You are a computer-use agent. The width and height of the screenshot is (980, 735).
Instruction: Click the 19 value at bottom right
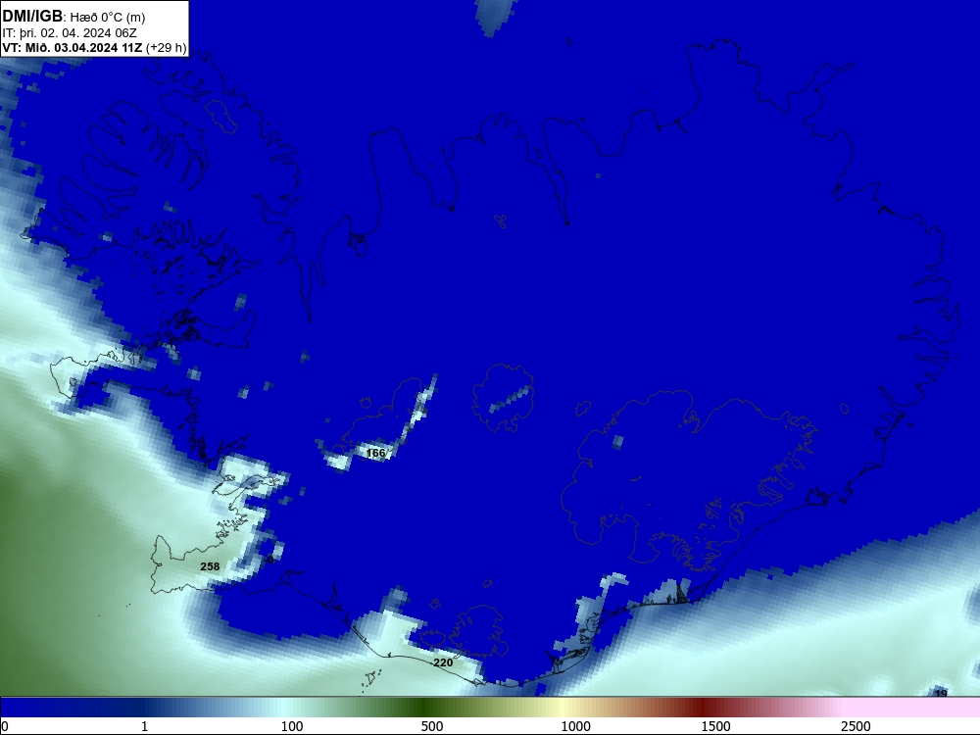pos(941,693)
